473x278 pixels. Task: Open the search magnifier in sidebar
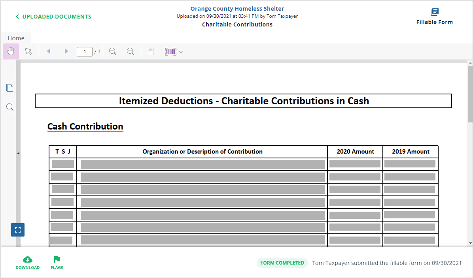10,107
